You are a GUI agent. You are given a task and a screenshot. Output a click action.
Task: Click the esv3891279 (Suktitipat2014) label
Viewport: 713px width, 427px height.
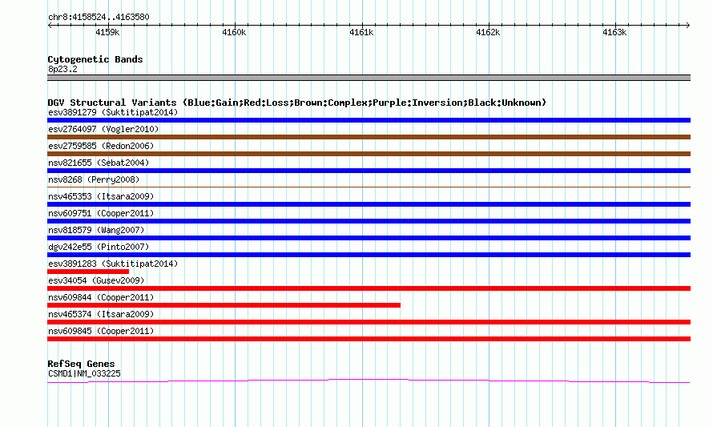[x=113, y=112]
